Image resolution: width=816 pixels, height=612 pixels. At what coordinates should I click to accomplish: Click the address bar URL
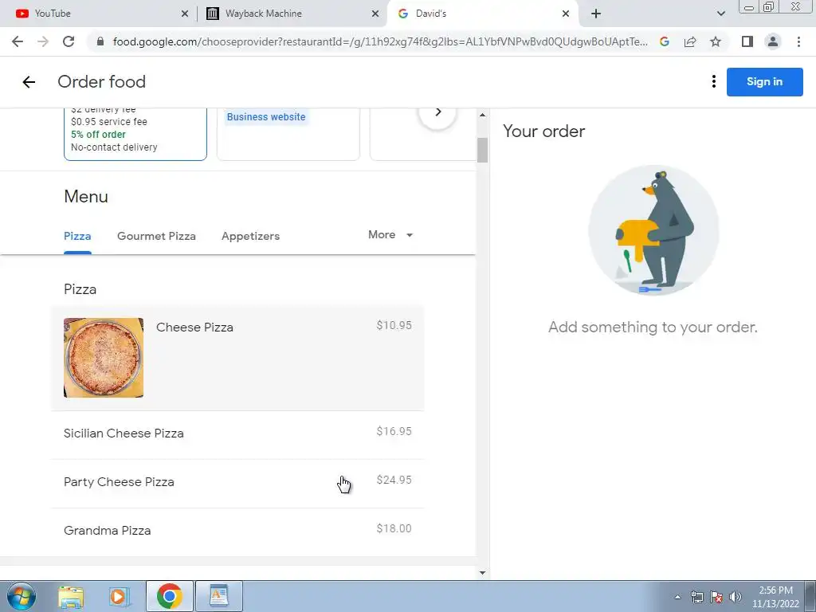pyautogui.click(x=380, y=41)
